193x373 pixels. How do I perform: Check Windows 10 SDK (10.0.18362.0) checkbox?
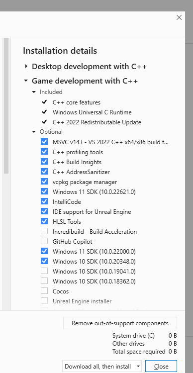[x=44, y=281]
